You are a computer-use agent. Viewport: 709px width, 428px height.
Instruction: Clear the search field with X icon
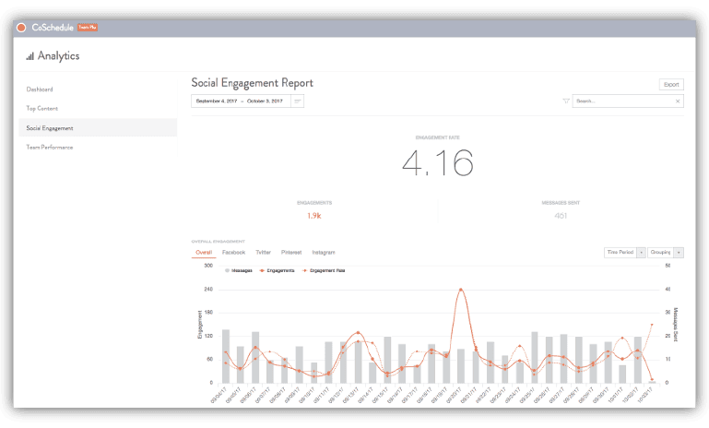[x=678, y=101]
